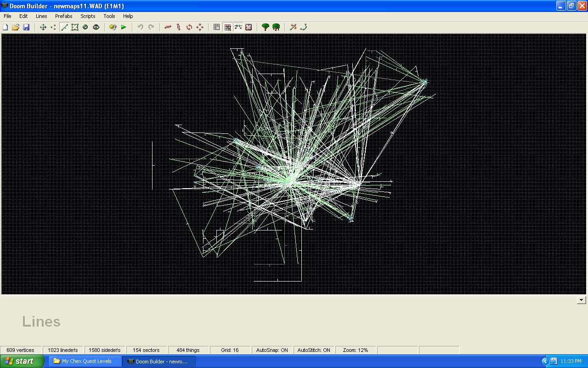The width and height of the screenshot is (588, 368).
Task: Click the single green tree icon
Action: pos(265,27)
